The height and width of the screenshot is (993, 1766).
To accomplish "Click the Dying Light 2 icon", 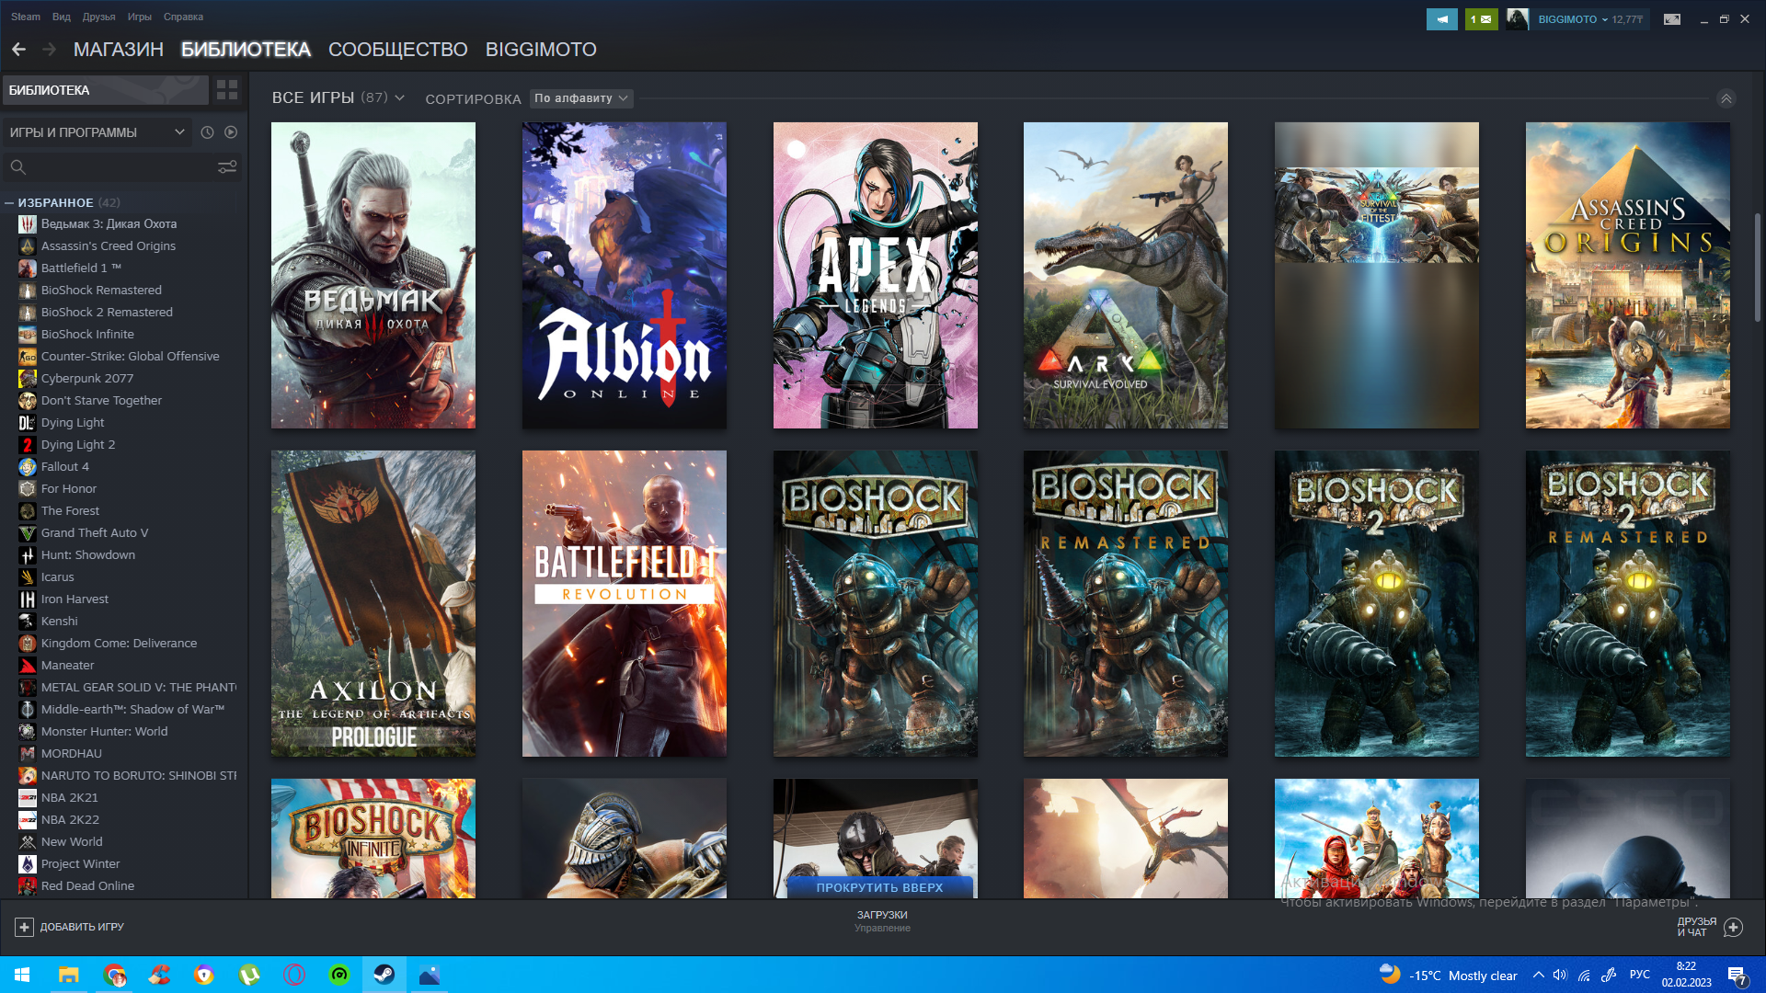I will pos(28,444).
